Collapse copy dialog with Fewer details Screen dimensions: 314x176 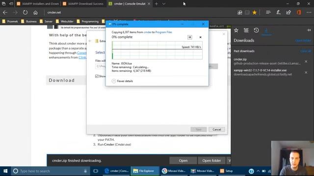point(122,81)
